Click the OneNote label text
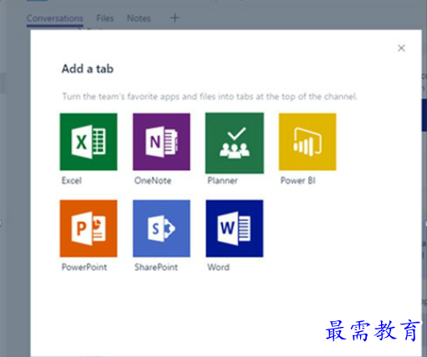Image resolution: width=427 pixels, height=357 pixels. (153, 181)
